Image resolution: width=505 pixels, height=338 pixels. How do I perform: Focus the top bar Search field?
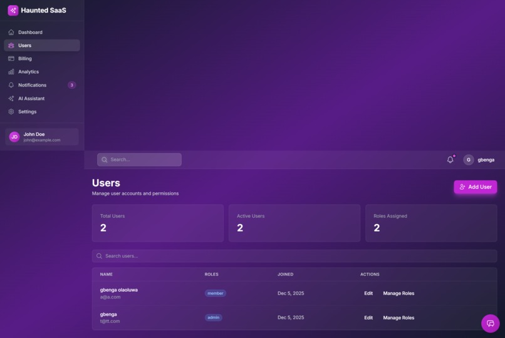[x=139, y=160]
